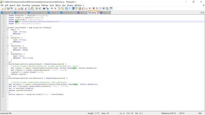The width and height of the screenshot is (205, 115).
Task: Click the Close document toolbar icon
Action: coord(15,9)
